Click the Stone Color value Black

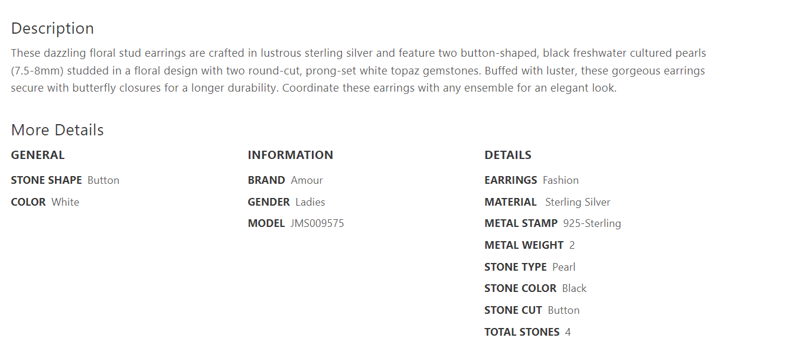[574, 288]
